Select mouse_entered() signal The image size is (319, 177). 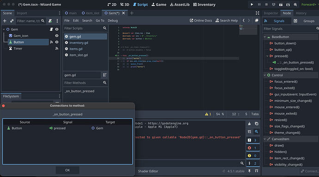tap(287, 107)
